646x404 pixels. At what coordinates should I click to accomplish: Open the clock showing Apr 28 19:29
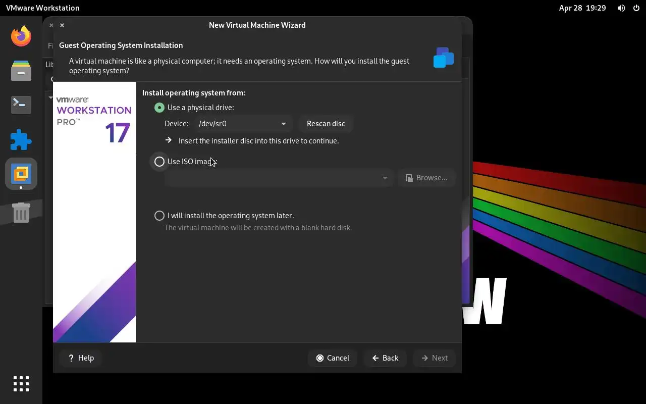coord(582,8)
